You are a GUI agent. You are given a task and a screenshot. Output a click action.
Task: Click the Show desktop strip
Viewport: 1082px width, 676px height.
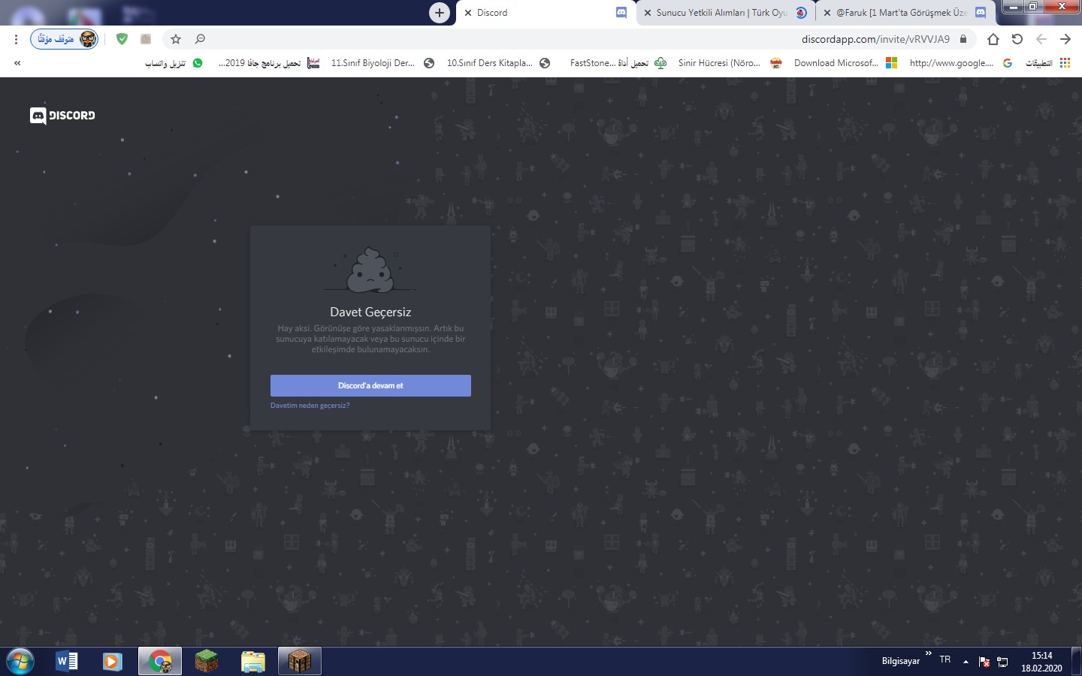[x=1077, y=662]
